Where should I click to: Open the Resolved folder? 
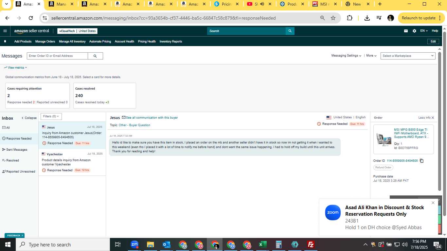[x=10, y=160]
